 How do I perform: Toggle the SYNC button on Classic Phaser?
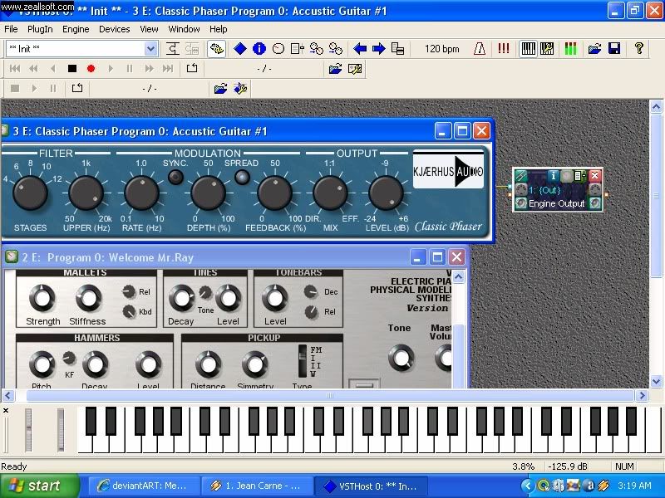coord(175,176)
